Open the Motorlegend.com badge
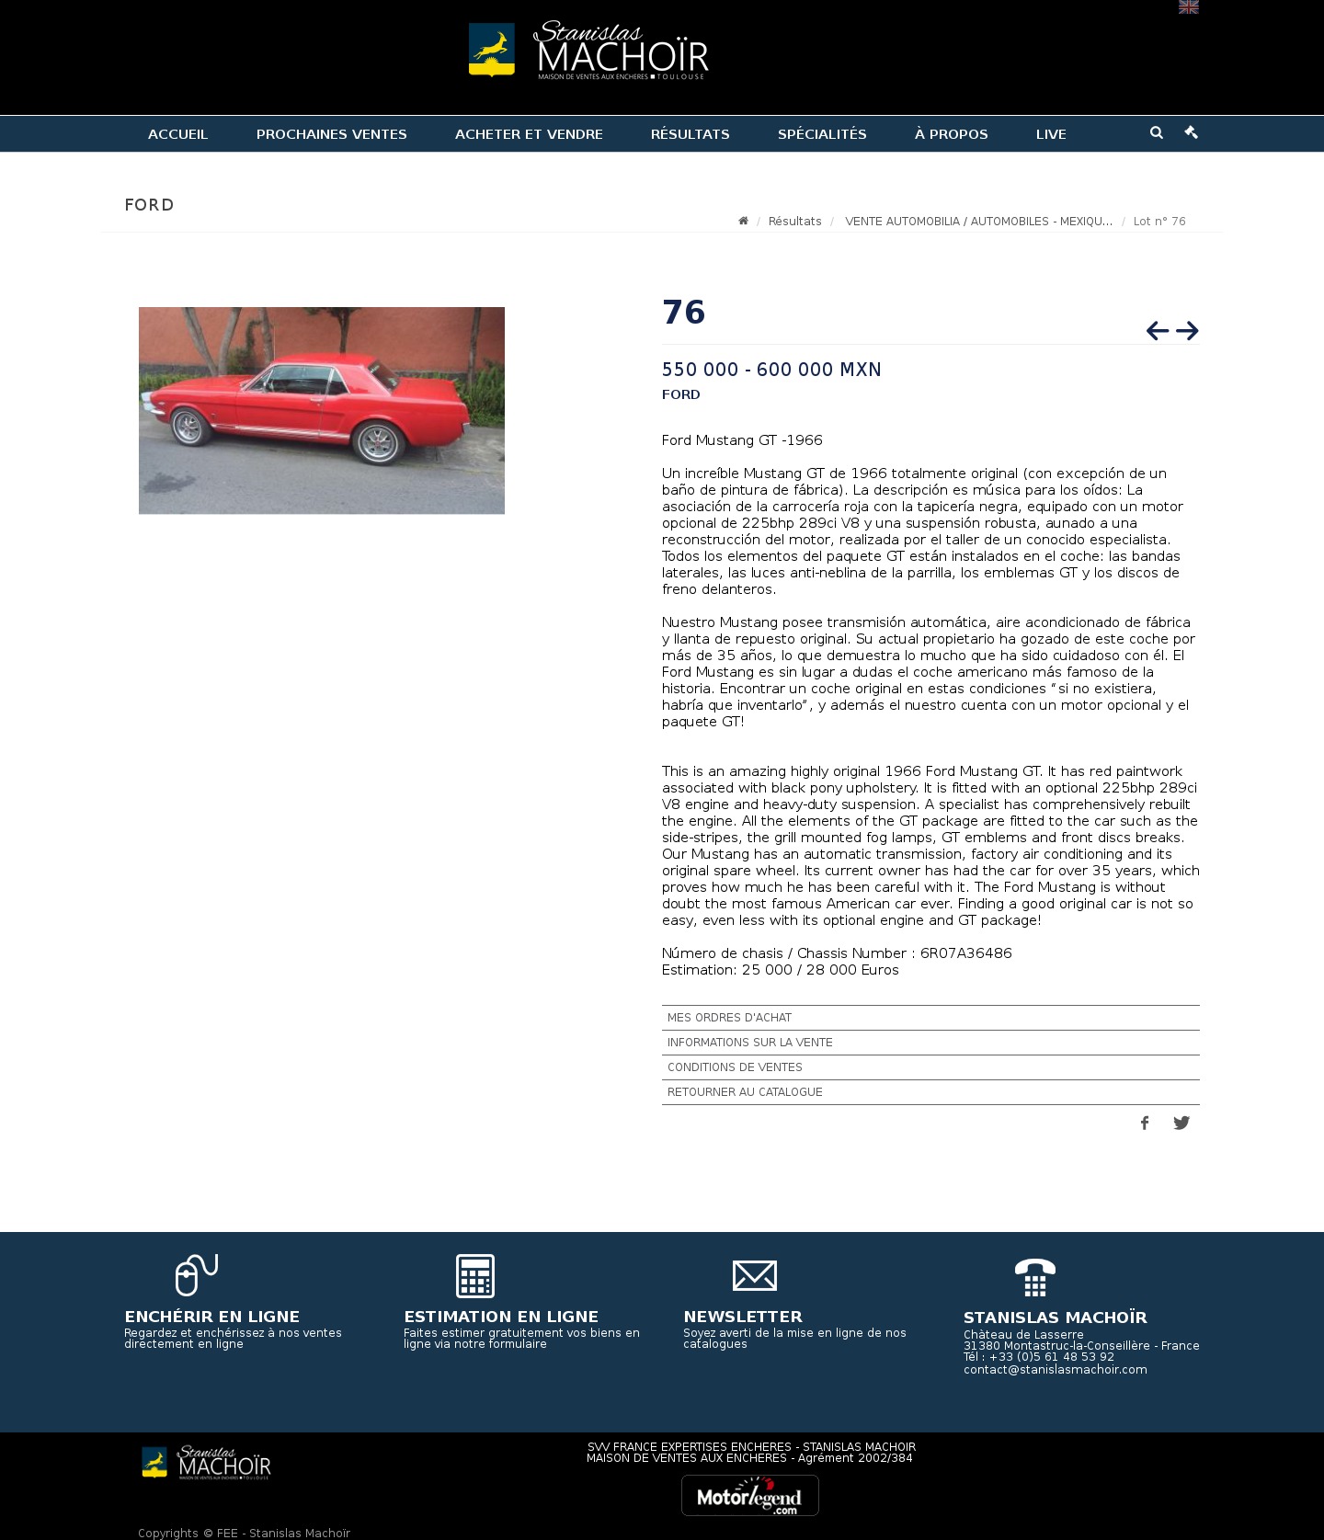 pyautogui.click(x=750, y=1495)
